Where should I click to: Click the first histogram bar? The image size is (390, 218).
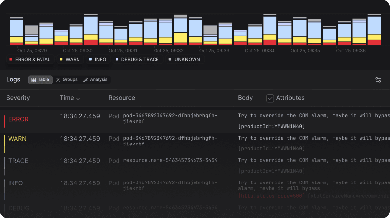[16, 31]
